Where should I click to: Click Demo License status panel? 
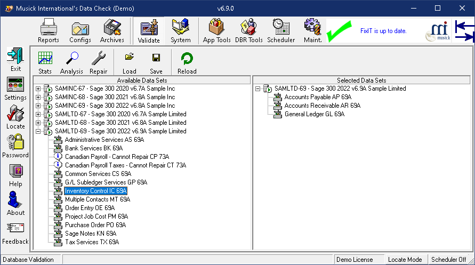[x=359, y=260]
